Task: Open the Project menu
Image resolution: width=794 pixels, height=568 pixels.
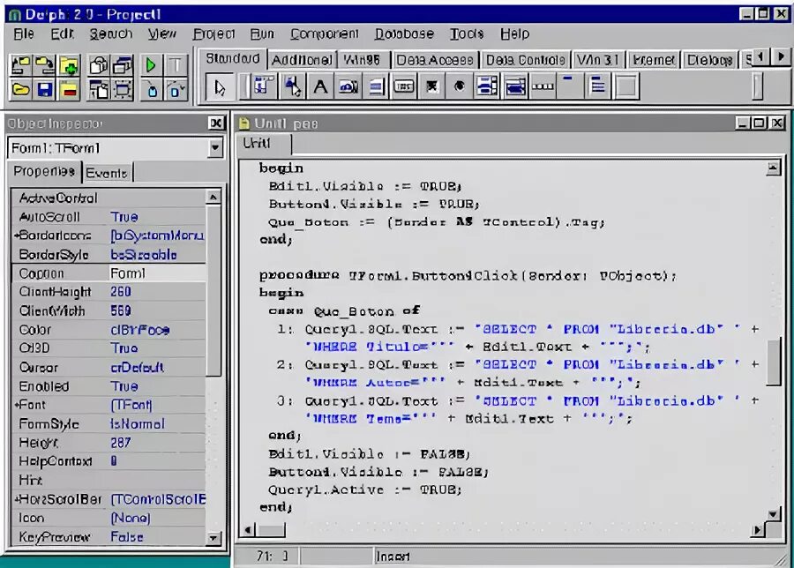Action: (213, 34)
